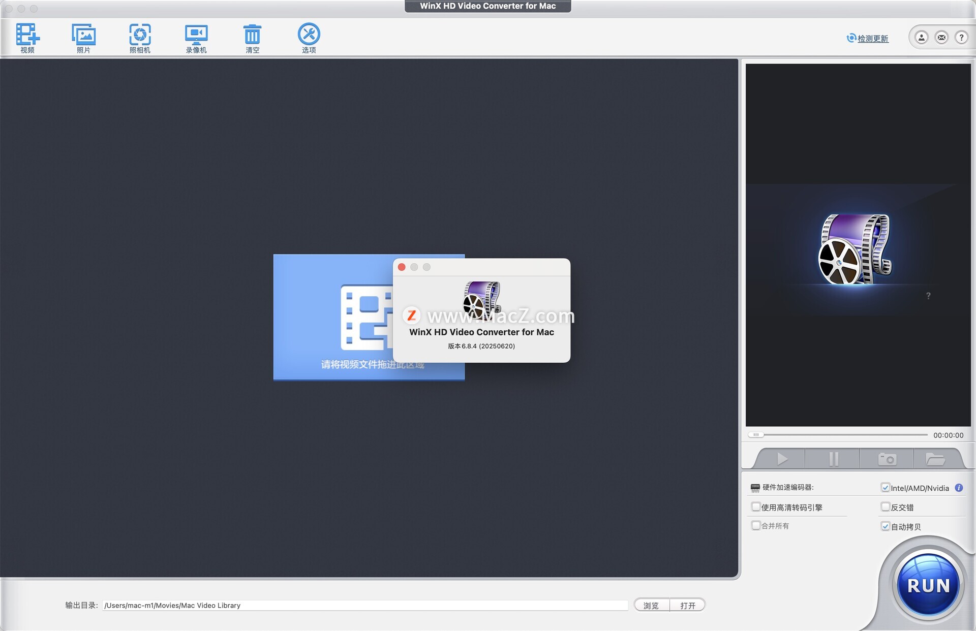Launch the 照相机 camera capture tool

140,38
